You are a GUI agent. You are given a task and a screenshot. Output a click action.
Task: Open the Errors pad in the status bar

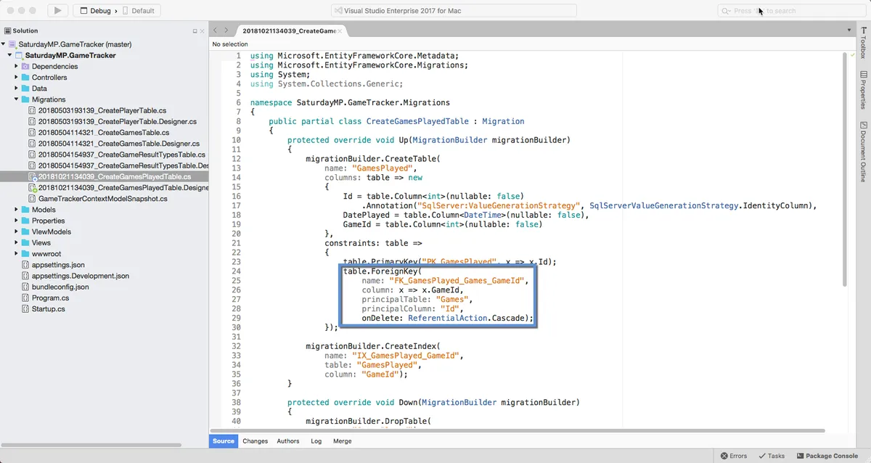tap(734, 456)
